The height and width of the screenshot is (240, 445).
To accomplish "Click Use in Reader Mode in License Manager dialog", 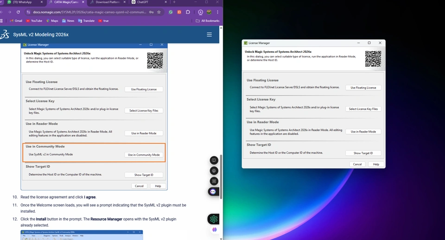I will coord(363,132).
